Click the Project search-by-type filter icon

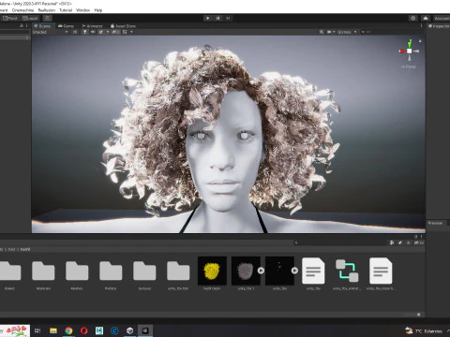coord(392,242)
